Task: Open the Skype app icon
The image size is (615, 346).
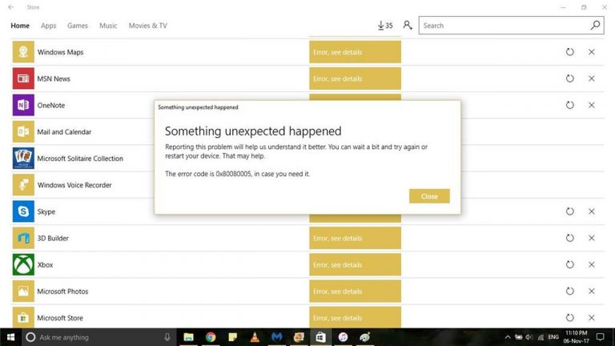Action: click(23, 211)
